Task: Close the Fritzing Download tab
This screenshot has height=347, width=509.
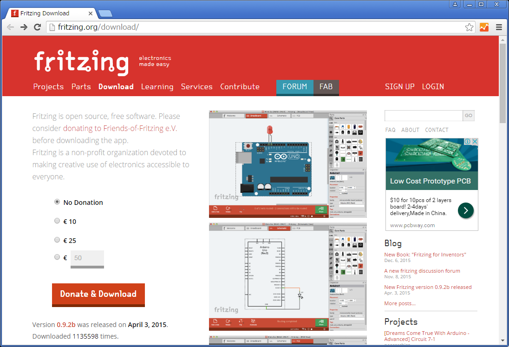Action: tap(91, 13)
